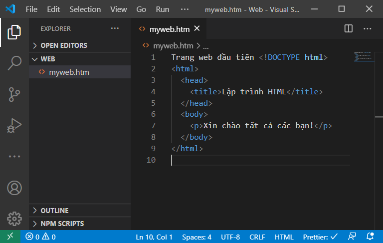
Task: Expand the NPM SCRIPTS section
Action: coord(80,224)
